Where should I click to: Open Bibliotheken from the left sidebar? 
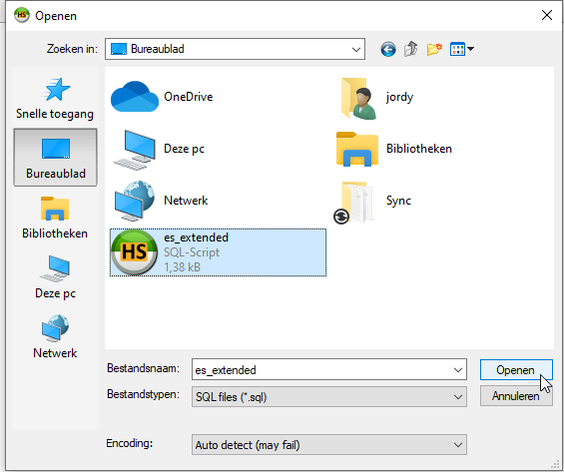click(x=55, y=218)
